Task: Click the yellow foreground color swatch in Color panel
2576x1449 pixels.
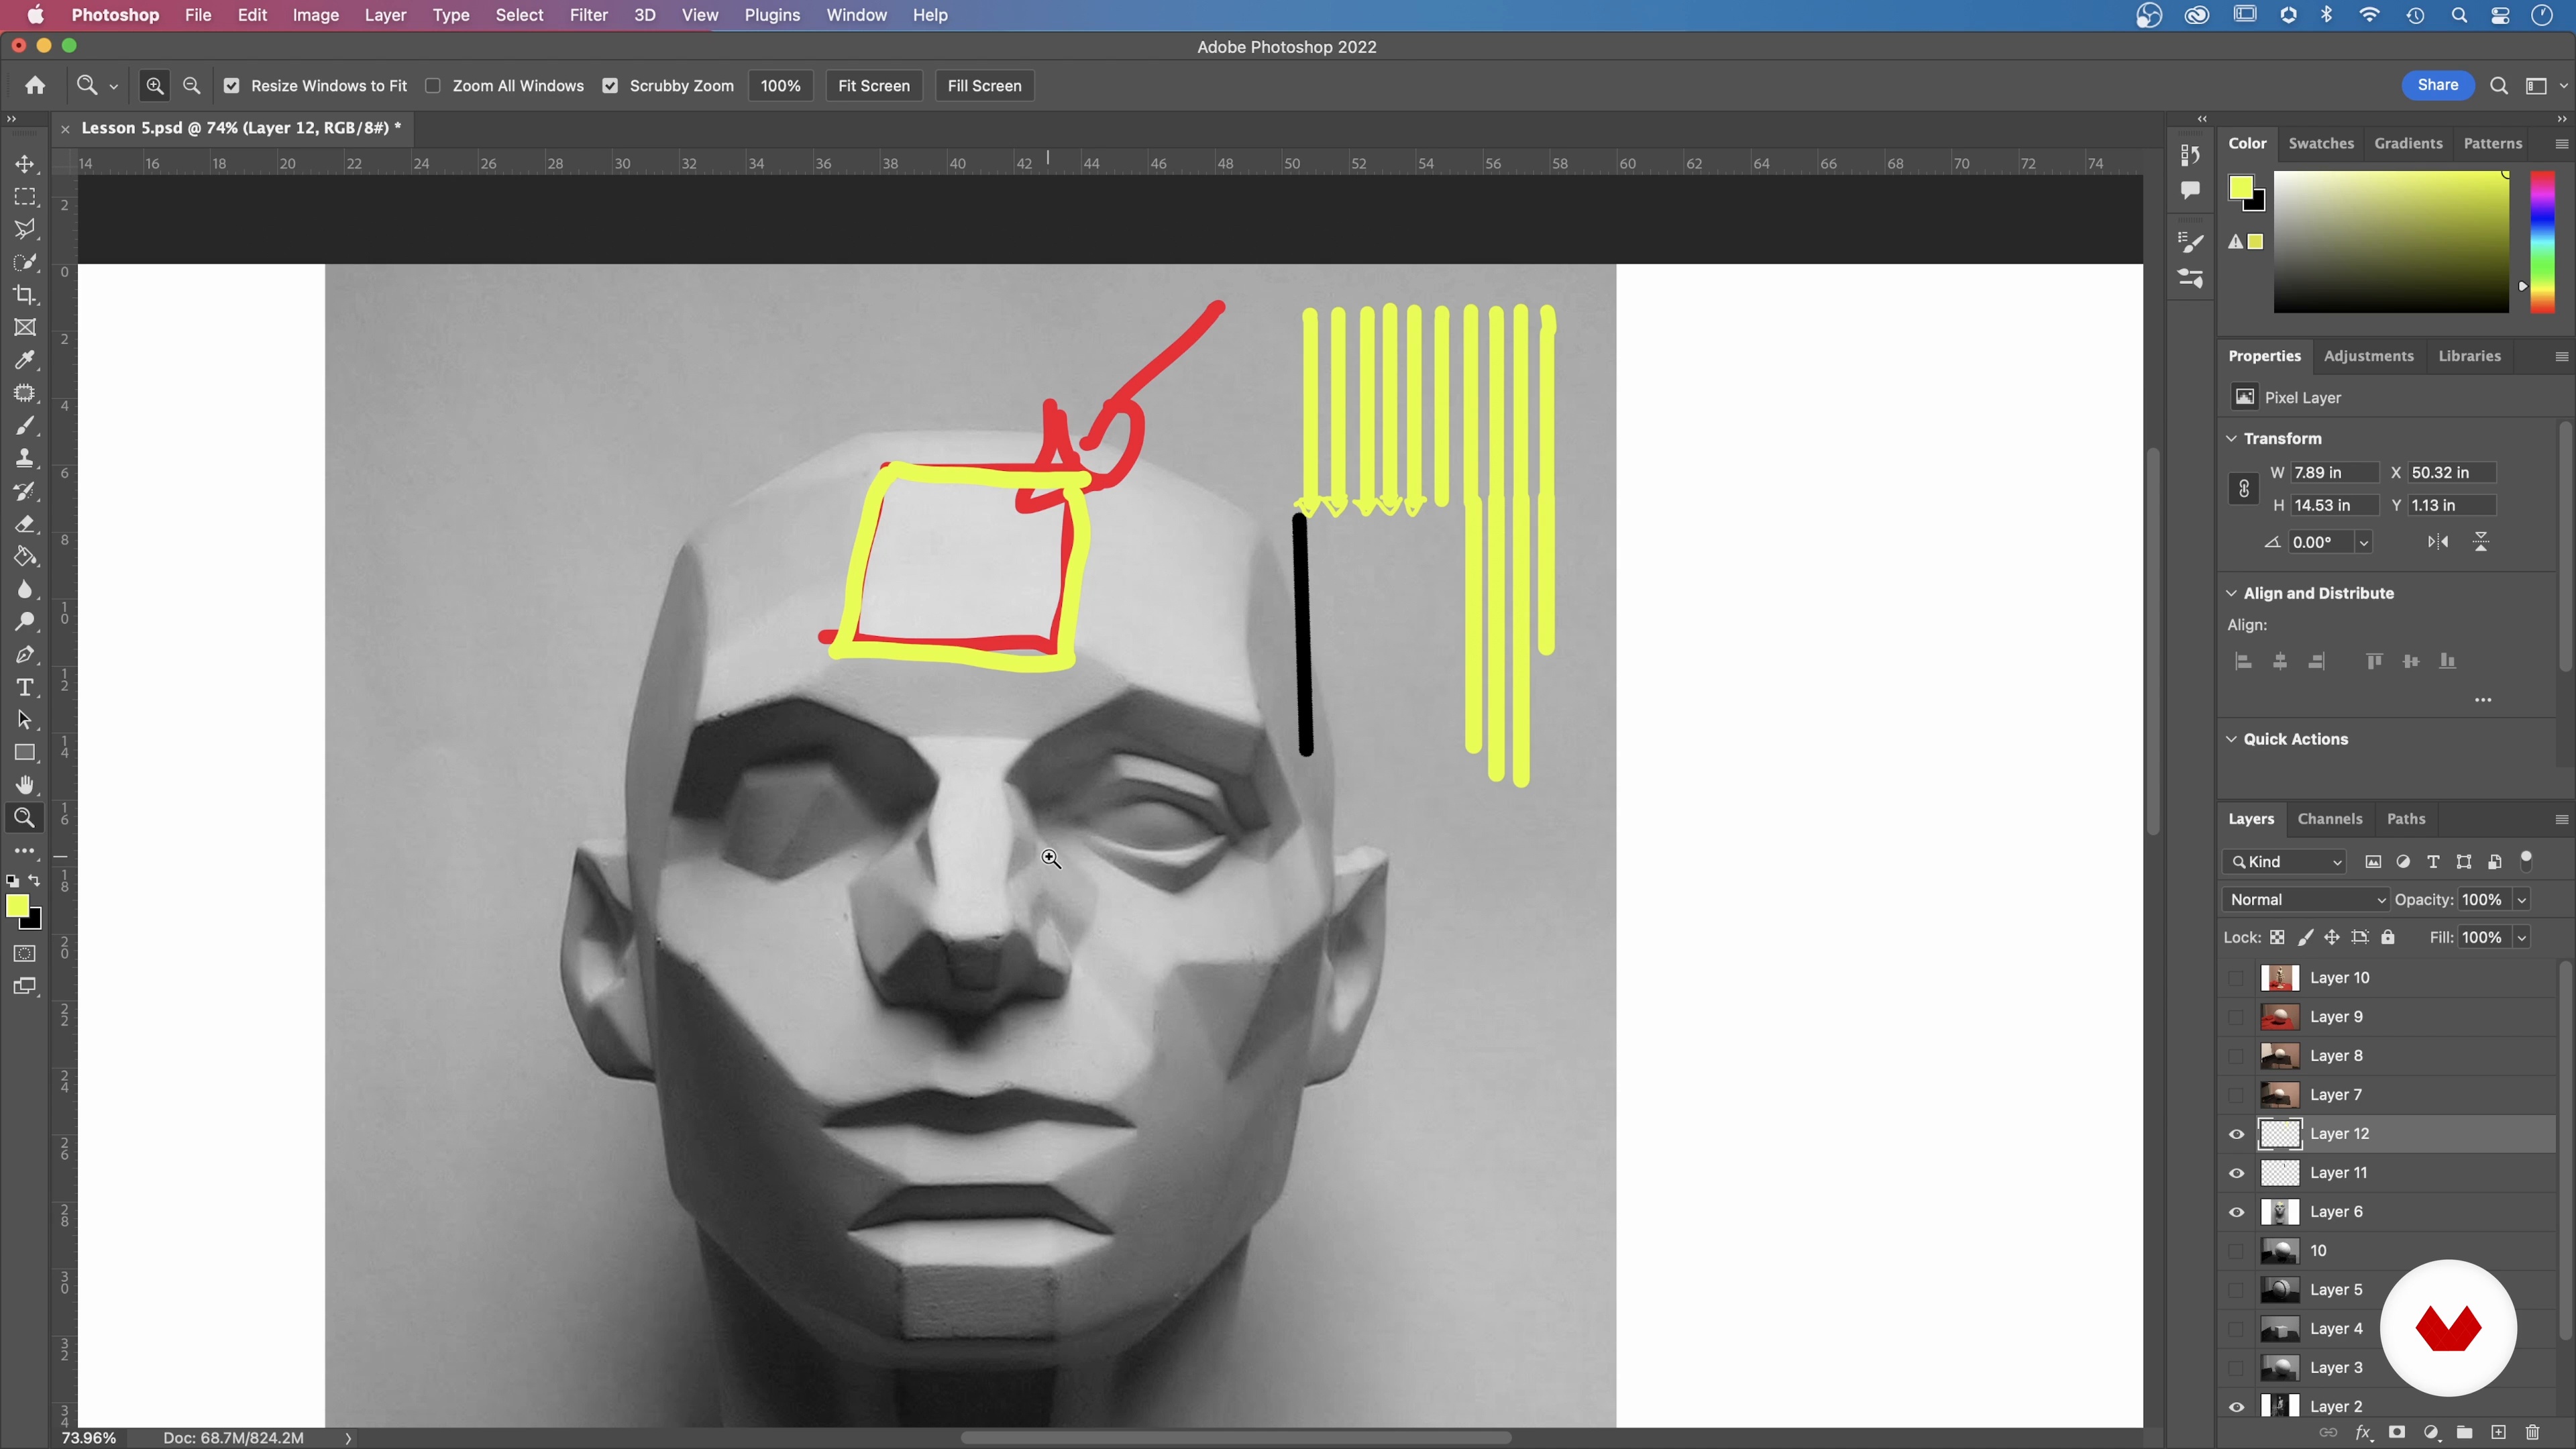Action: point(2240,187)
